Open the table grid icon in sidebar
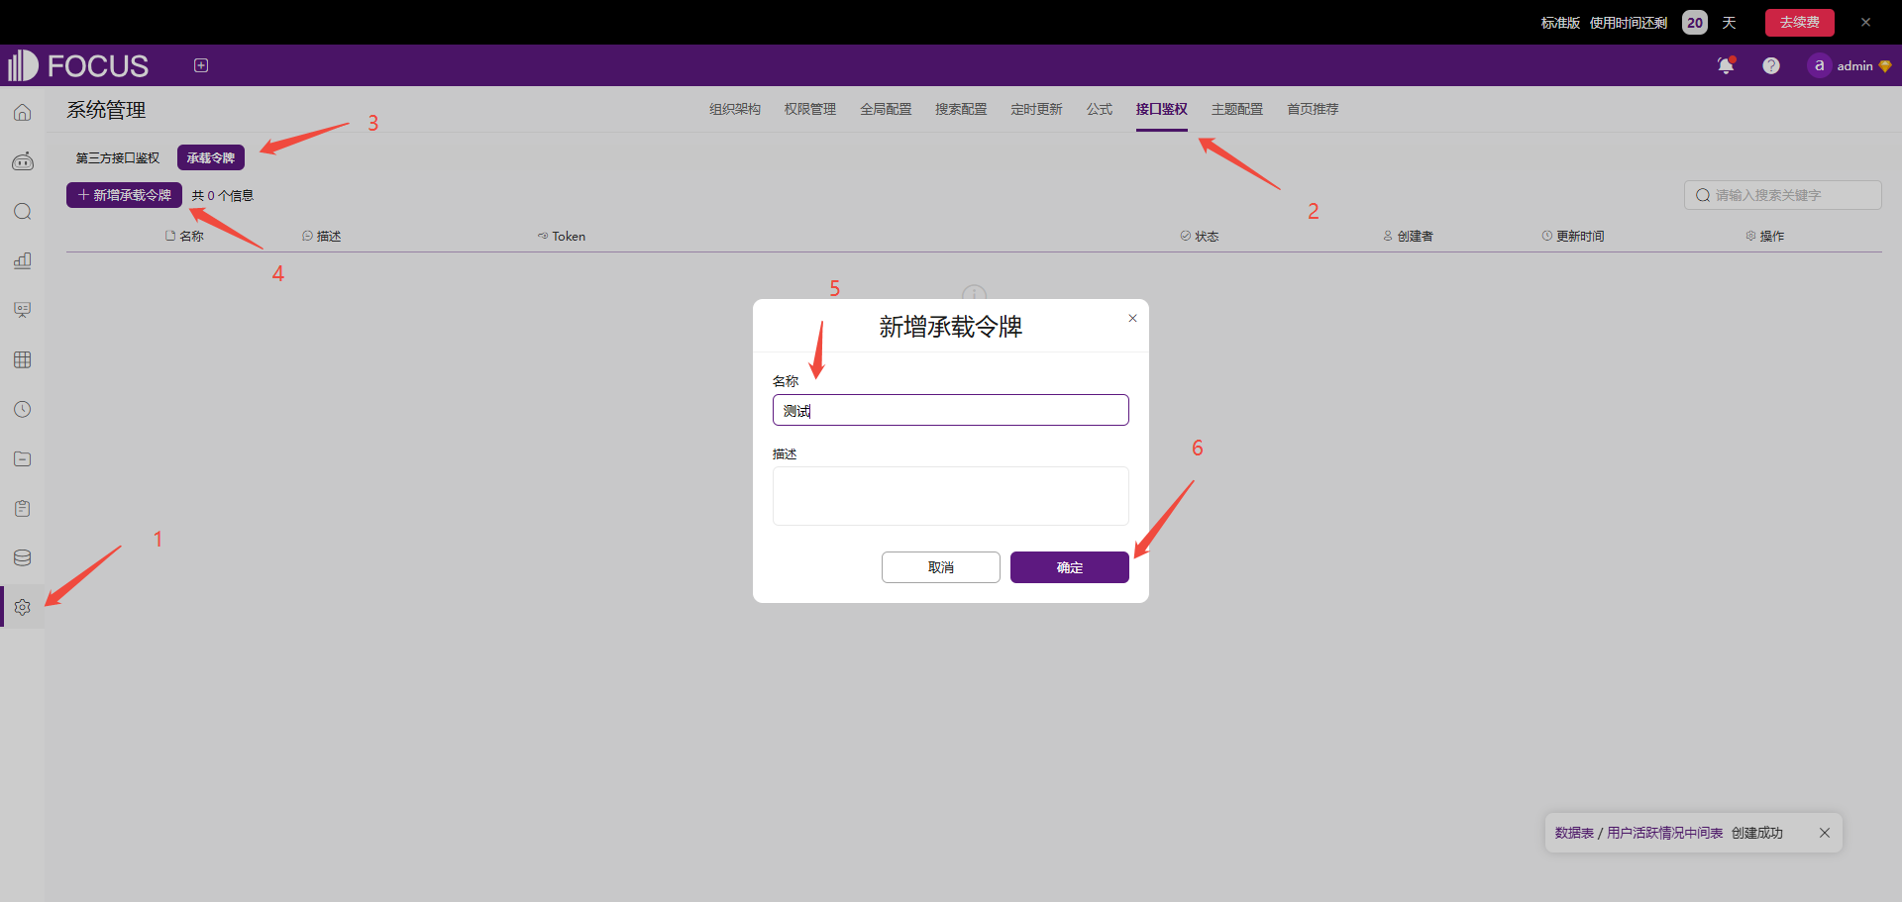The image size is (1902, 902). pos(23,359)
